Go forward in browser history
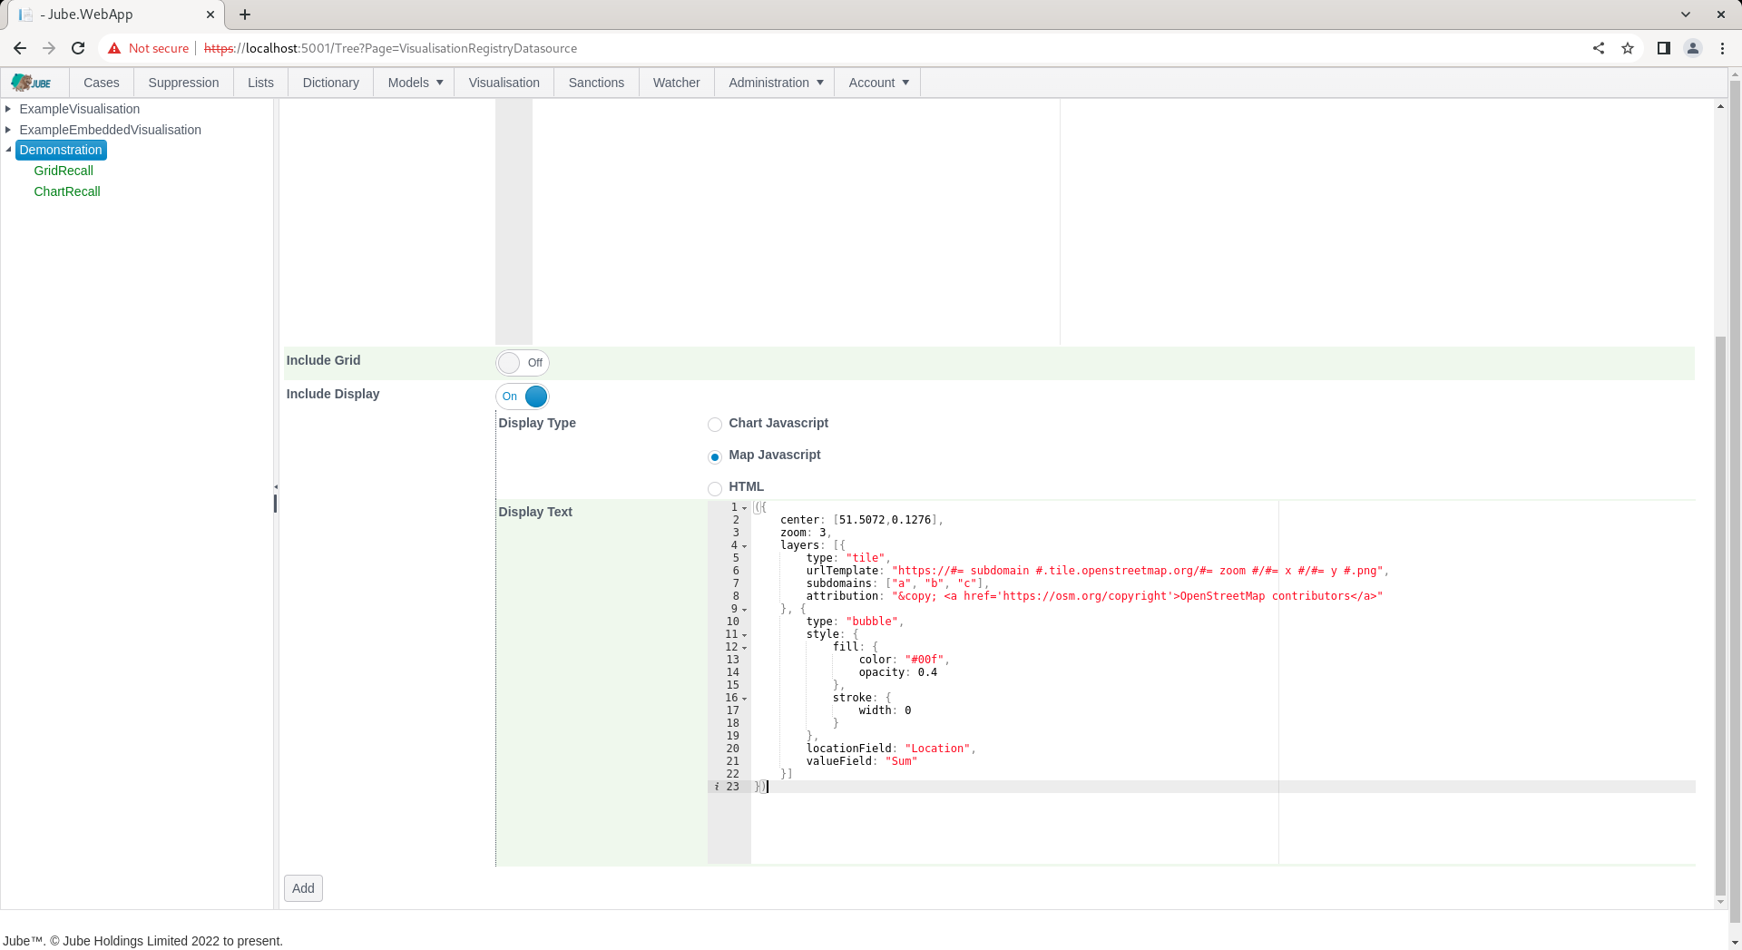The width and height of the screenshot is (1742, 950). [49, 48]
